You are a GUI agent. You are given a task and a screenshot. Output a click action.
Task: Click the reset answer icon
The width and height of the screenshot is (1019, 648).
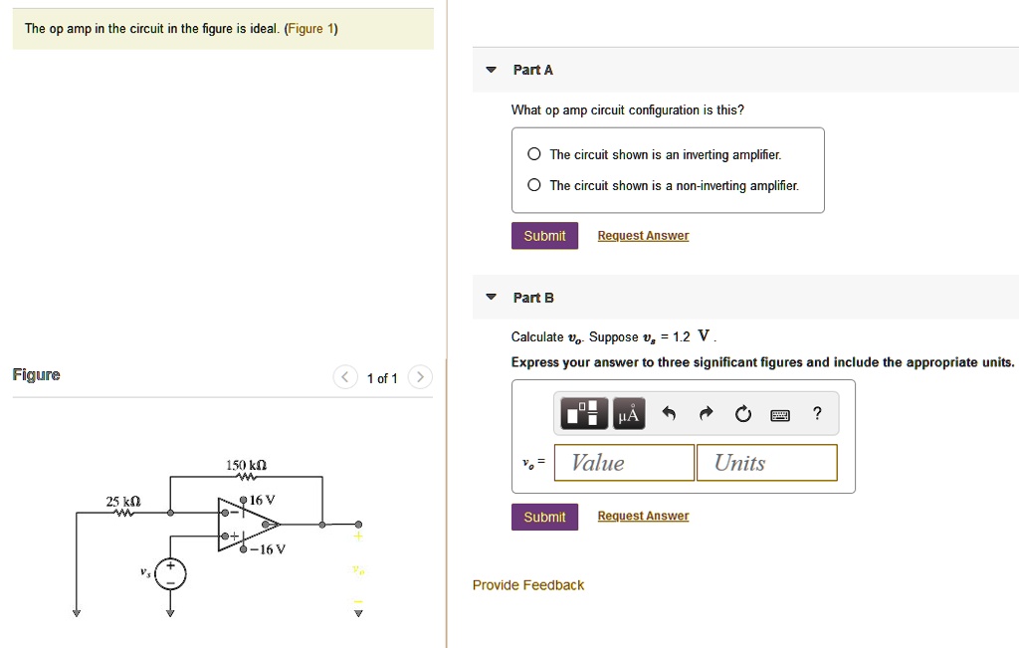coord(742,413)
